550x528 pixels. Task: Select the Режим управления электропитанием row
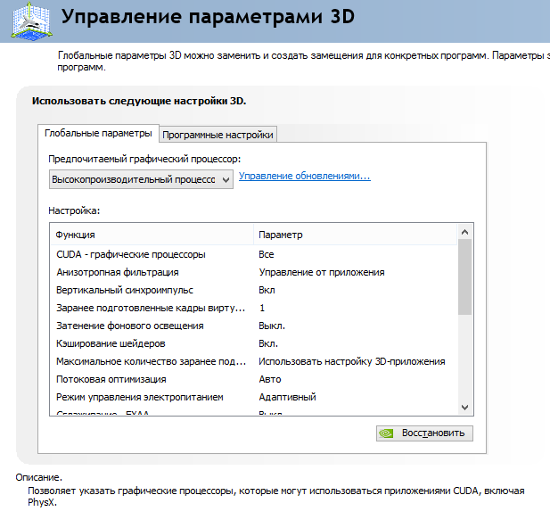pos(254,397)
